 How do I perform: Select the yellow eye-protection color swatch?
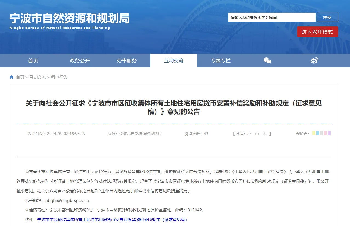click(x=314, y=133)
